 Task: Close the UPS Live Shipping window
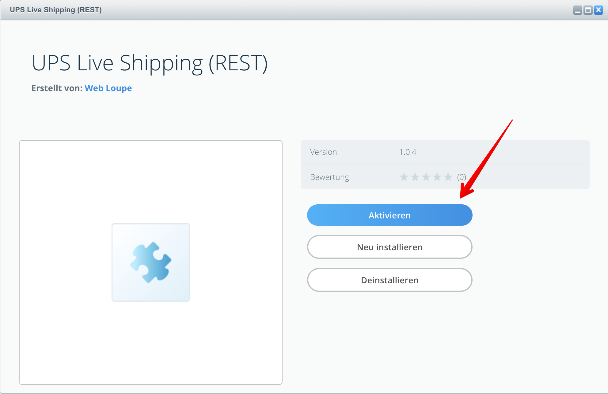tap(598, 10)
